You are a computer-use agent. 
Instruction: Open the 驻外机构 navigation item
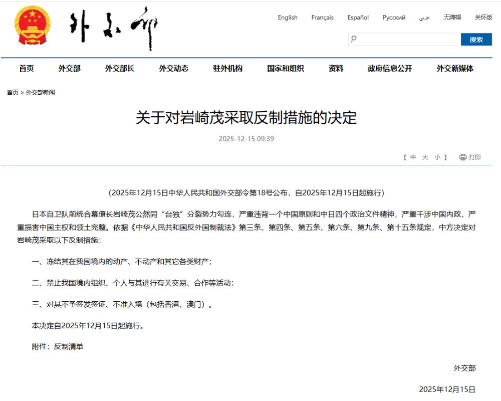click(228, 68)
